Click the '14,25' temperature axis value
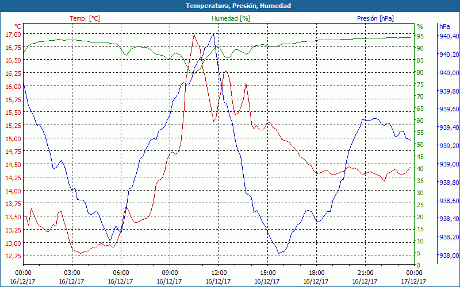Screen dimensions: 460x287 13,178
